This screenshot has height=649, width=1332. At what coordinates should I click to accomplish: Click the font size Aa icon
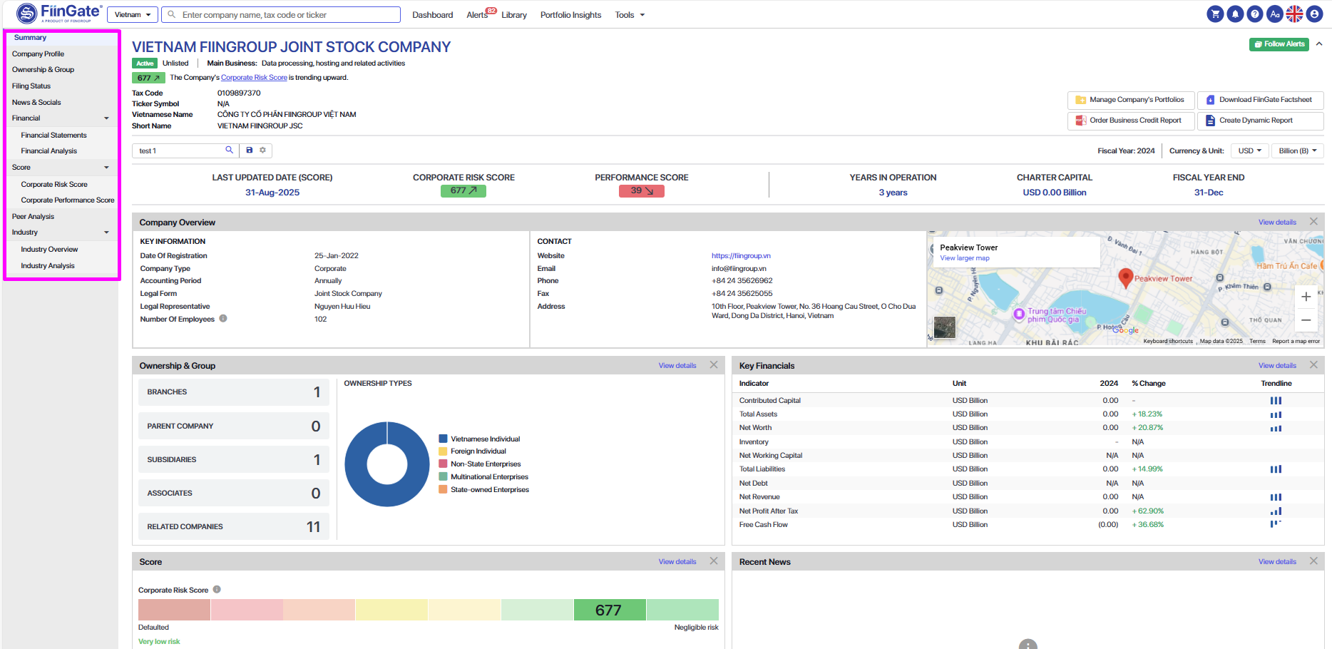tap(1275, 14)
